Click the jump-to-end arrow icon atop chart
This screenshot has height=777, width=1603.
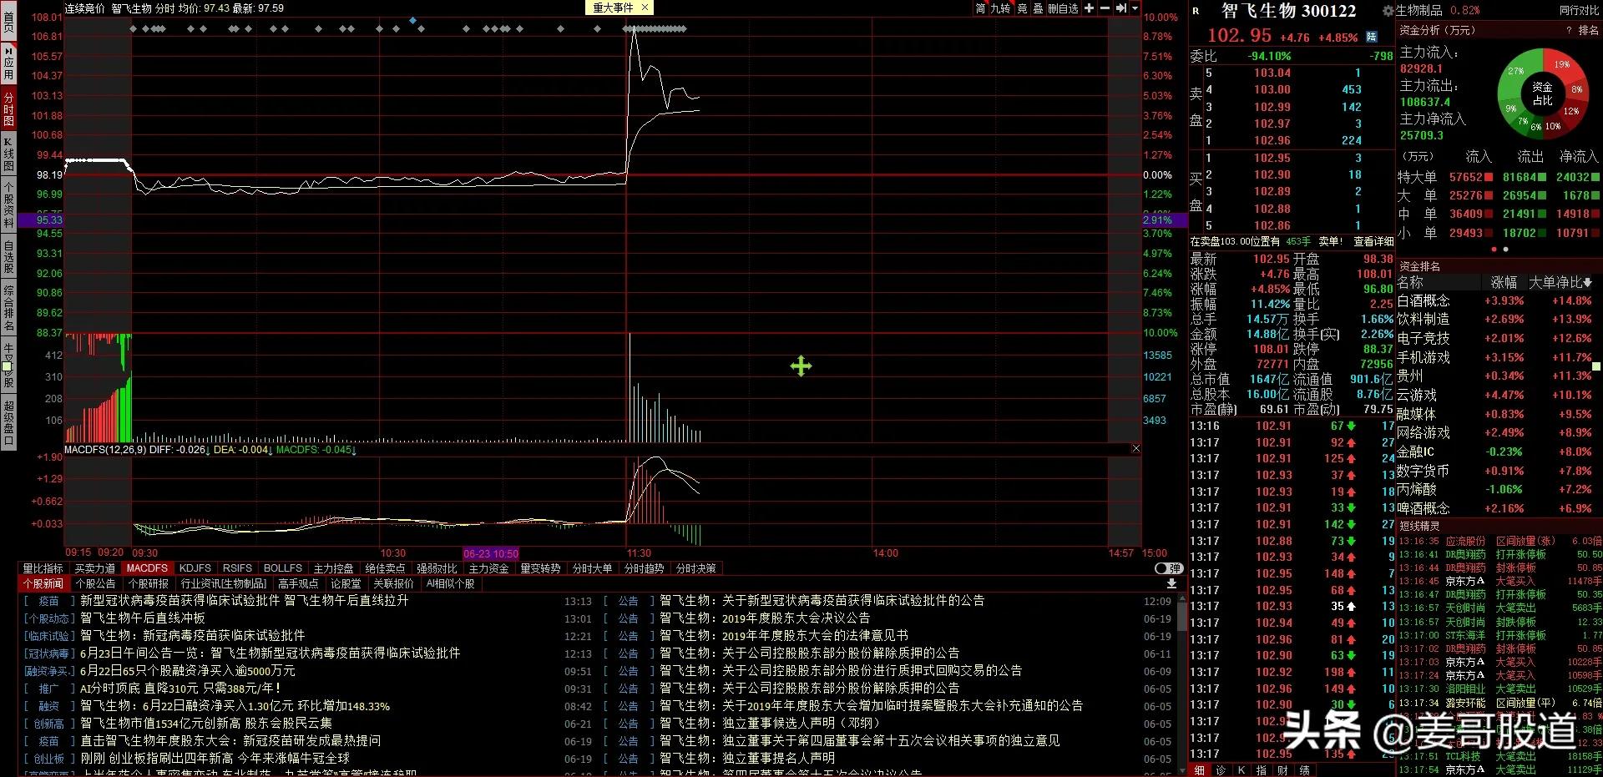click(x=1121, y=8)
